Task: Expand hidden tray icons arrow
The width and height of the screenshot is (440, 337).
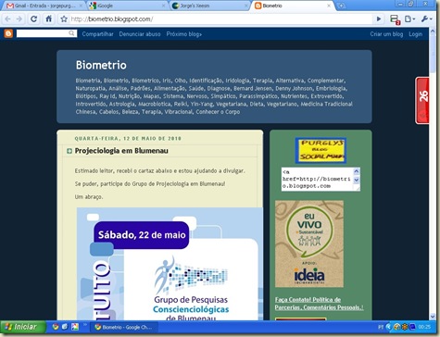Action: click(388, 327)
